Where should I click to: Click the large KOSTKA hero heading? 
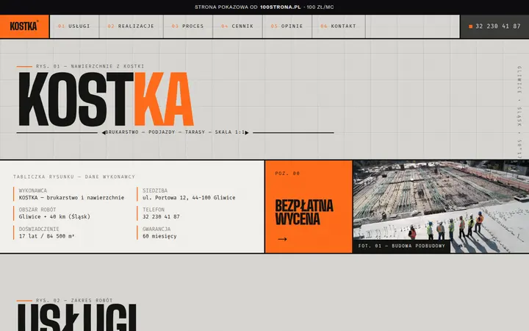pyautogui.click(x=107, y=99)
